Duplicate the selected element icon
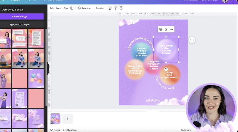 (161, 29)
